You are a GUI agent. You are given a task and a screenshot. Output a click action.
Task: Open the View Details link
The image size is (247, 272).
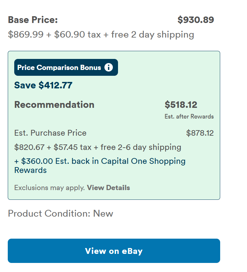point(108,188)
